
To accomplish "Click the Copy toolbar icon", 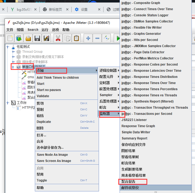I will [x=67, y=38].
